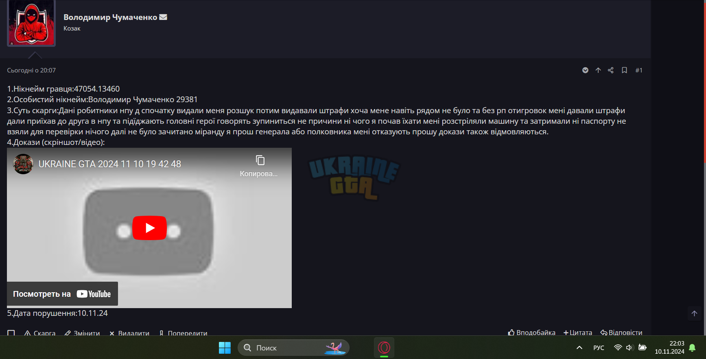706x359 pixels.
Task: Open Володимир Чумаченко profile name link
Action: point(110,17)
